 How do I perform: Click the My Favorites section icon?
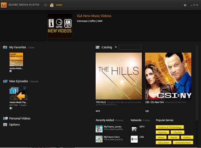(x=5, y=47)
